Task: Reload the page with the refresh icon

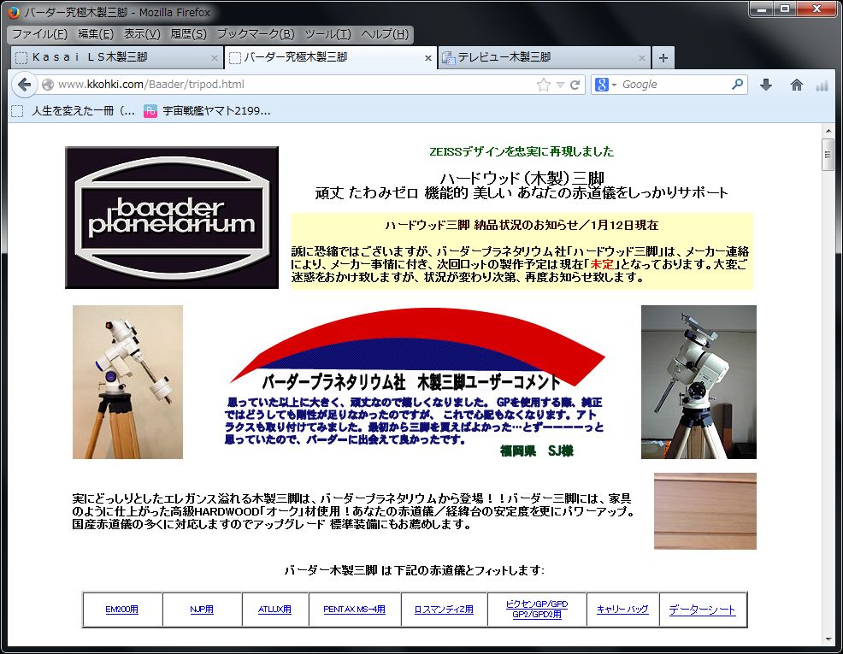Action: pos(575,85)
